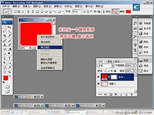Viewport: 154px width, 115px height.
Task: Open the fill (填充) slider arrow
Action: [135, 71]
